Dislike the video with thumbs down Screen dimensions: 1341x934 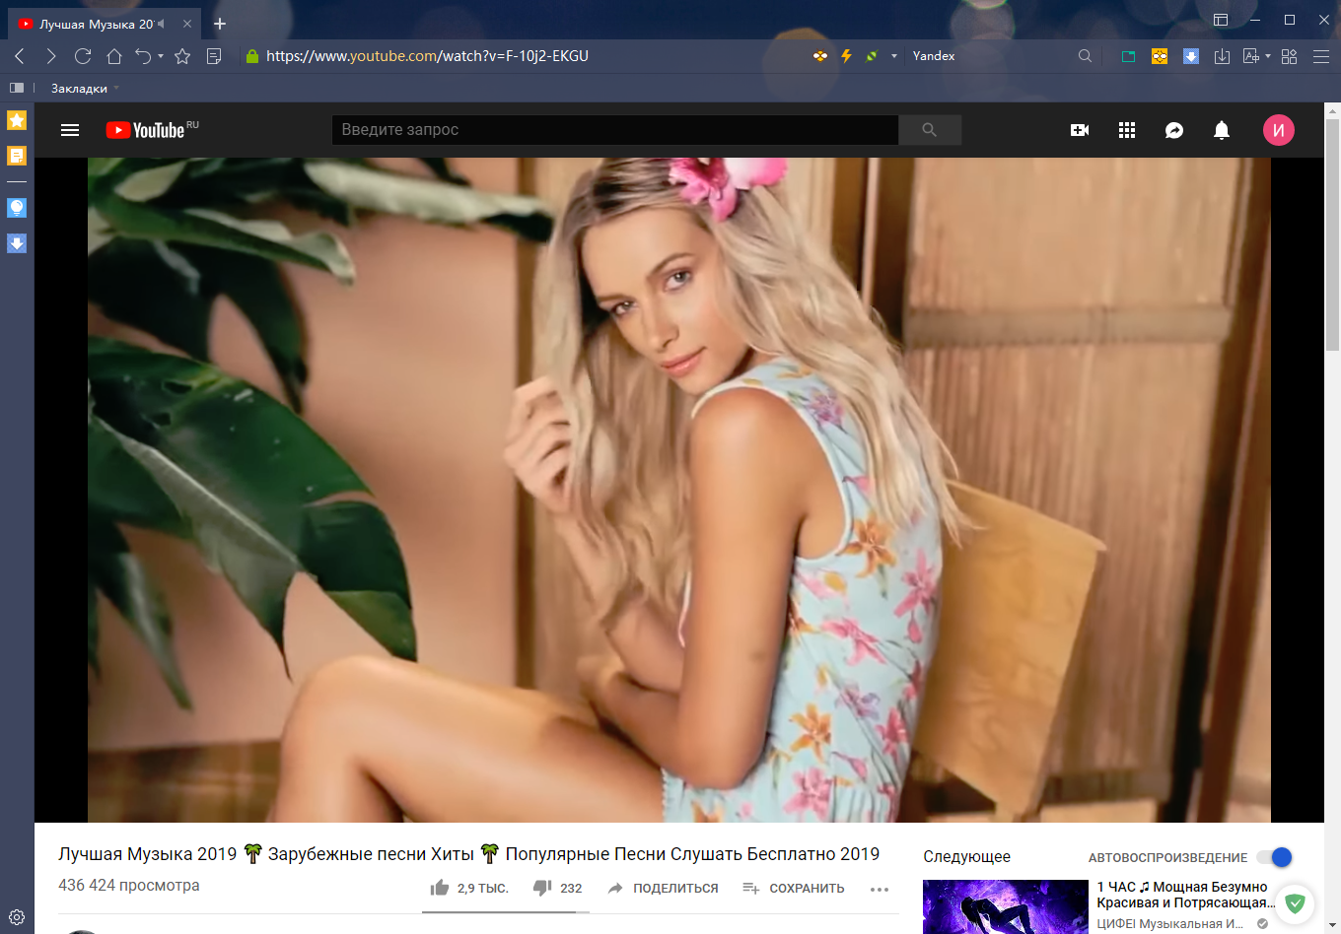tap(542, 888)
